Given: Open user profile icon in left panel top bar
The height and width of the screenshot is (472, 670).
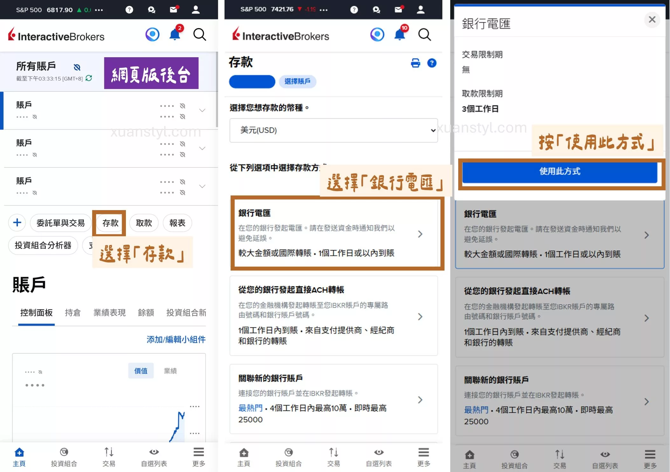Looking at the screenshot, I should pyautogui.click(x=196, y=10).
